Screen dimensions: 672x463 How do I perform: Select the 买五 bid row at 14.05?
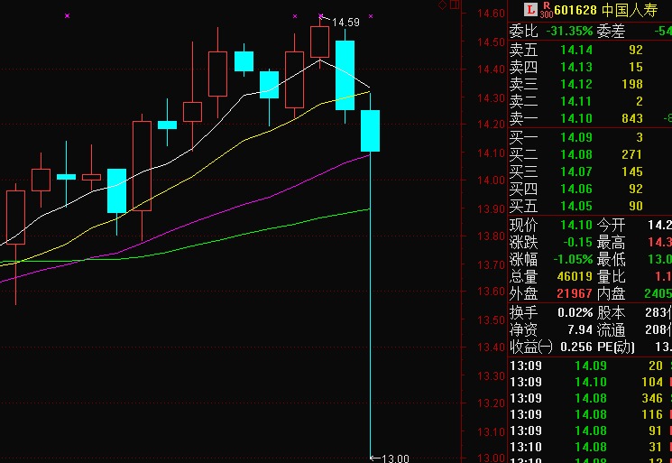[577, 206]
